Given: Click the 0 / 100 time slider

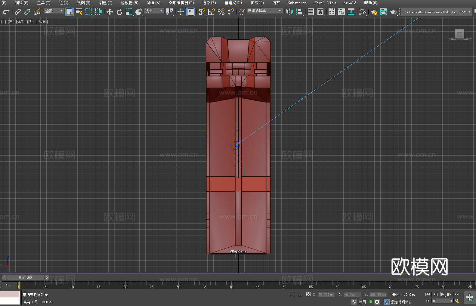Looking at the screenshot, I should click(26, 277).
